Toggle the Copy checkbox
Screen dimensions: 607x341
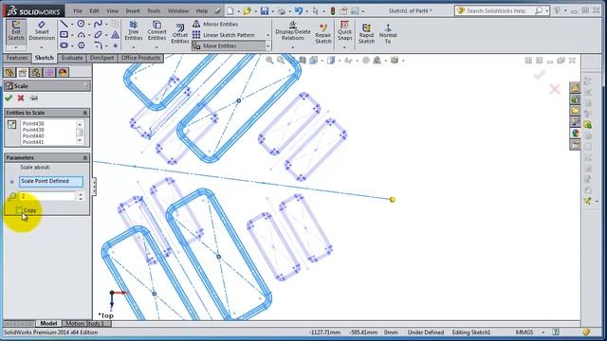point(19,210)
